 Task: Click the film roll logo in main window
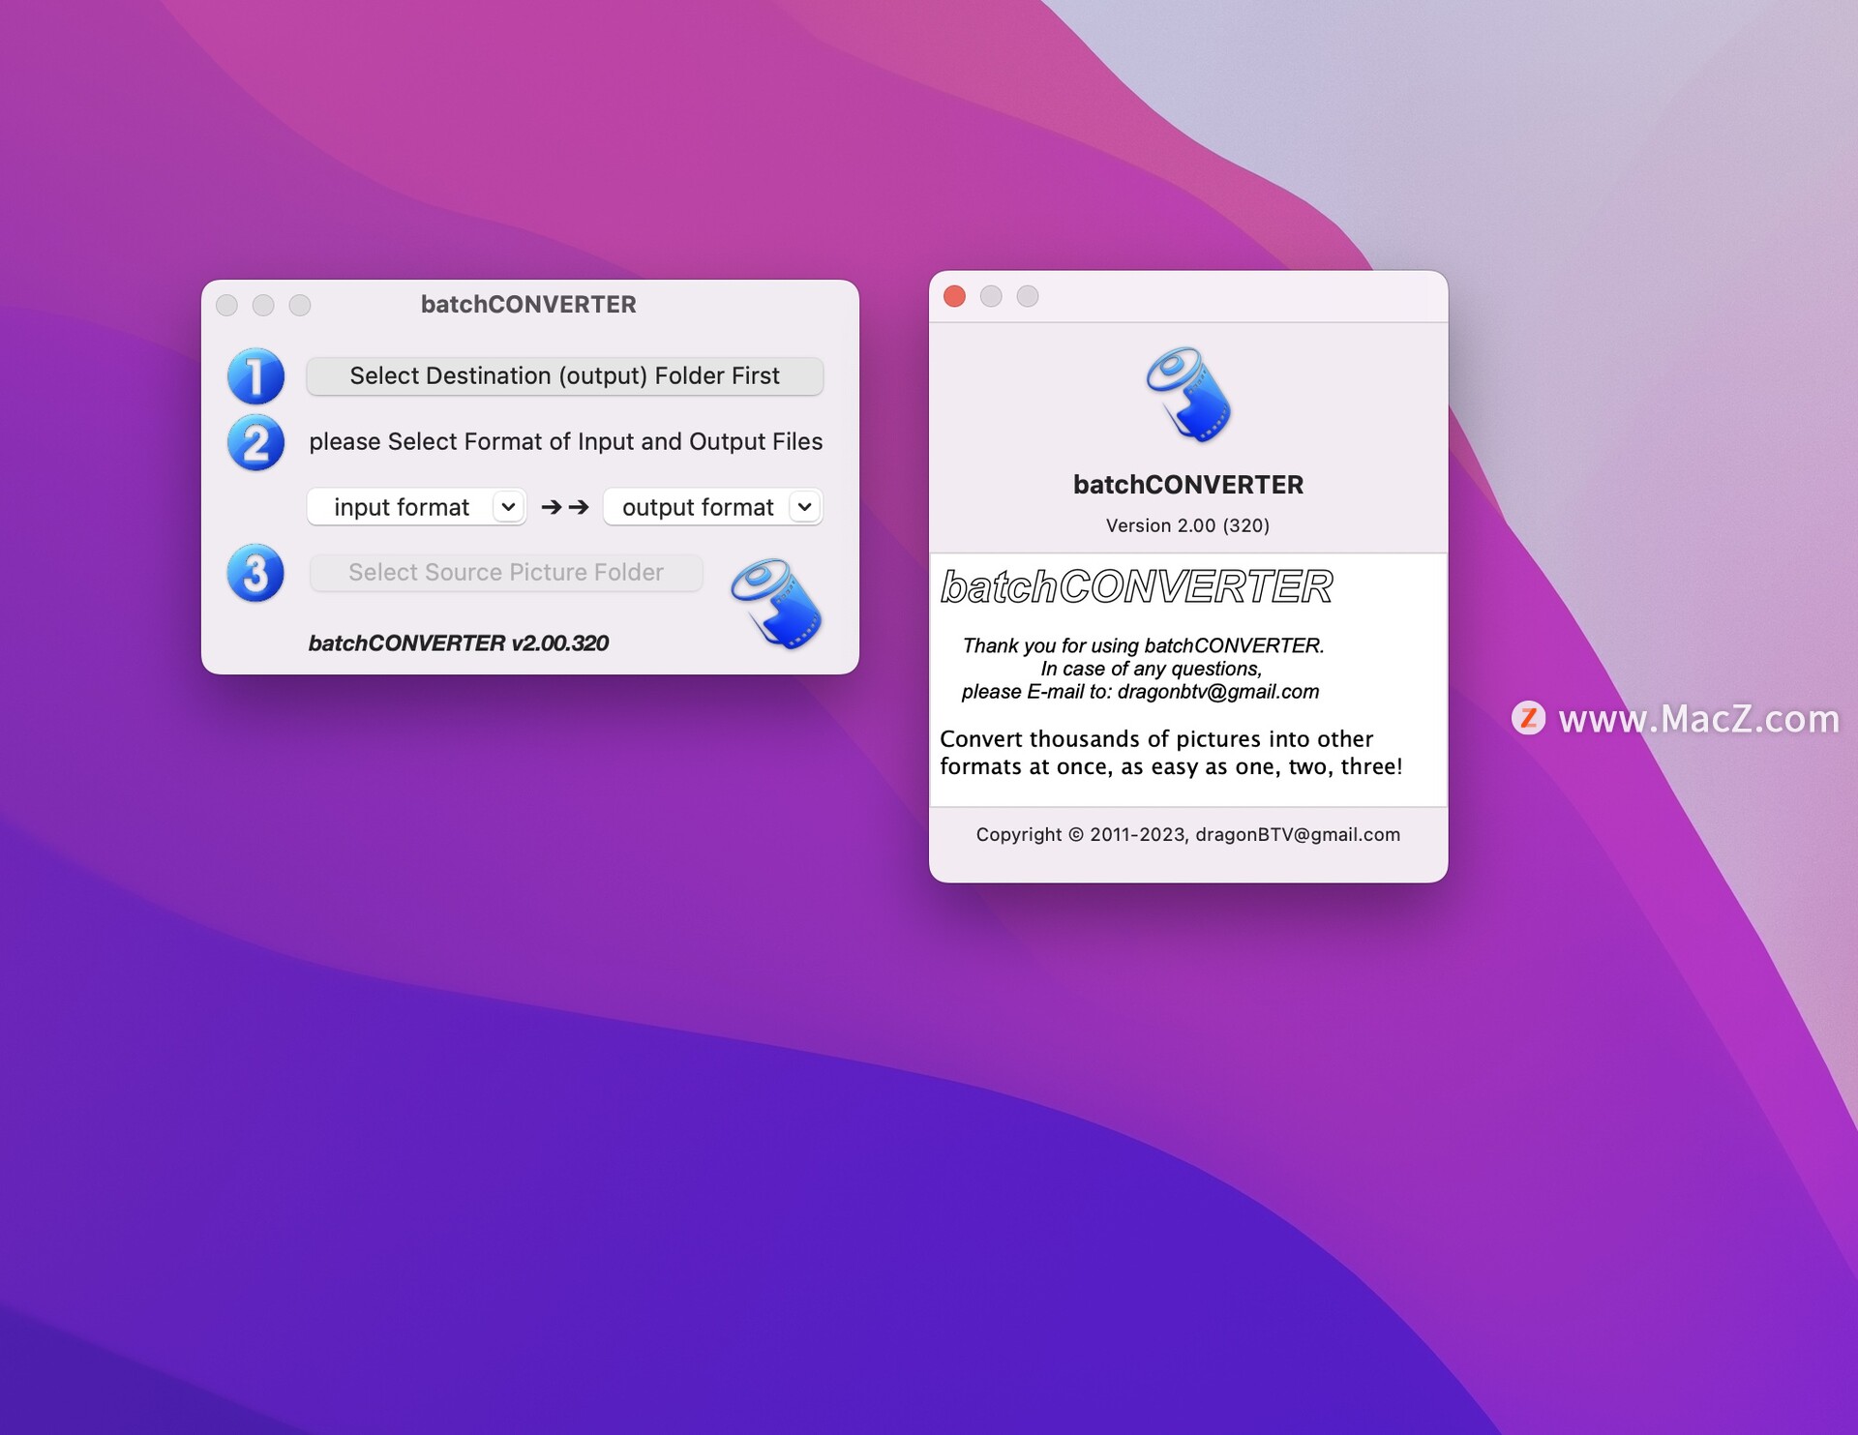point(776,604)
